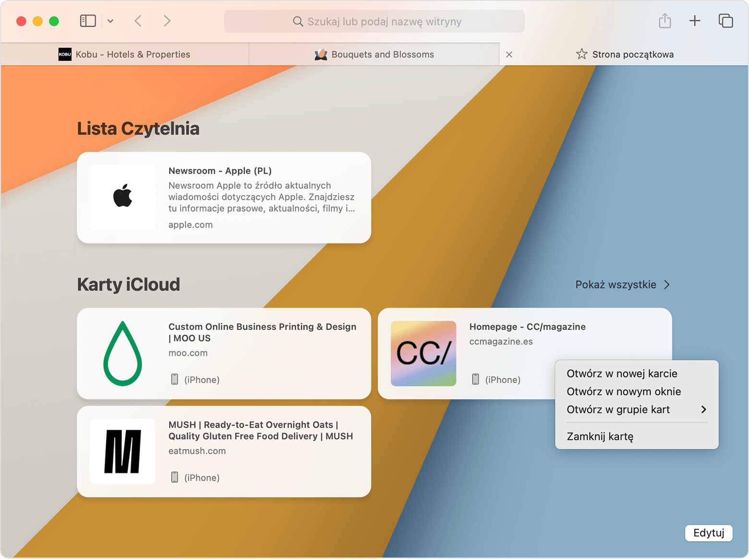The image size is (749, 559).
Task: Click the MUSH M logo thumbnail
Action: click(x=123, y=452)
